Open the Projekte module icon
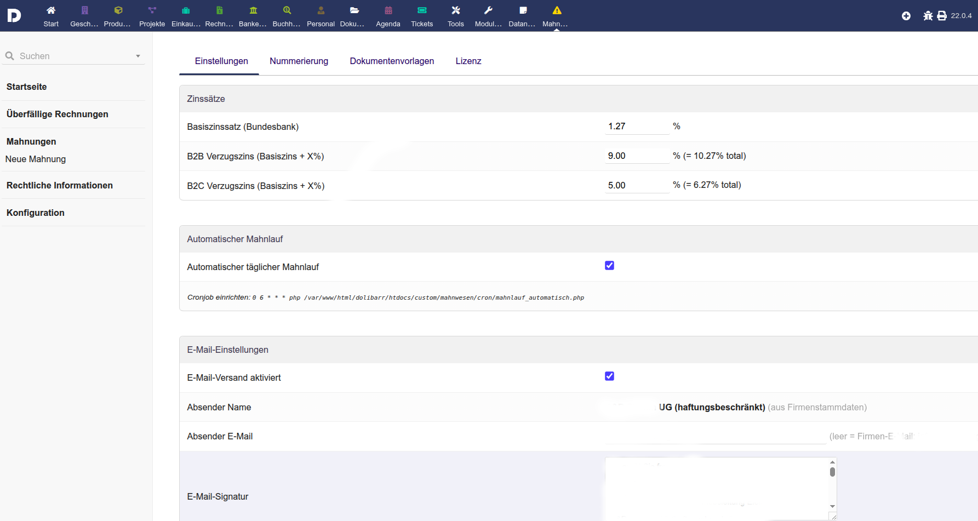This screenshot has width=978, height=521. [152, 10]
